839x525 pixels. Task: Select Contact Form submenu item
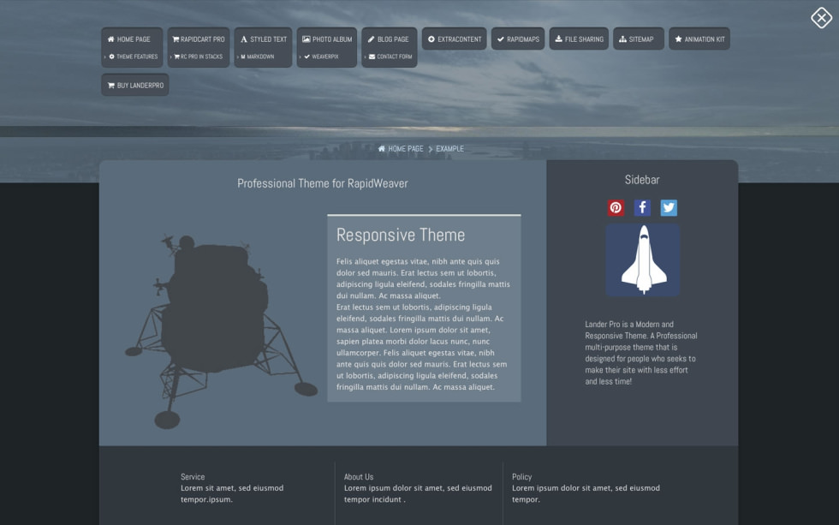(390, 57)
